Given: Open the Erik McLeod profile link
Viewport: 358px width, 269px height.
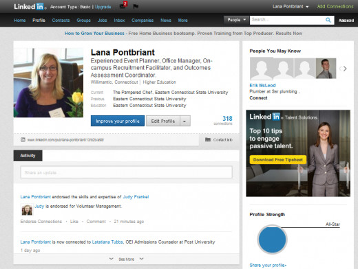Looking at the screenshot, I should click(262, 85).
